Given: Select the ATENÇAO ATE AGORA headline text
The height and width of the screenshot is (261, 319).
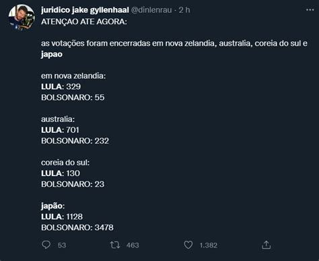Looking at the screenshot, I should (x=84, y=22).
